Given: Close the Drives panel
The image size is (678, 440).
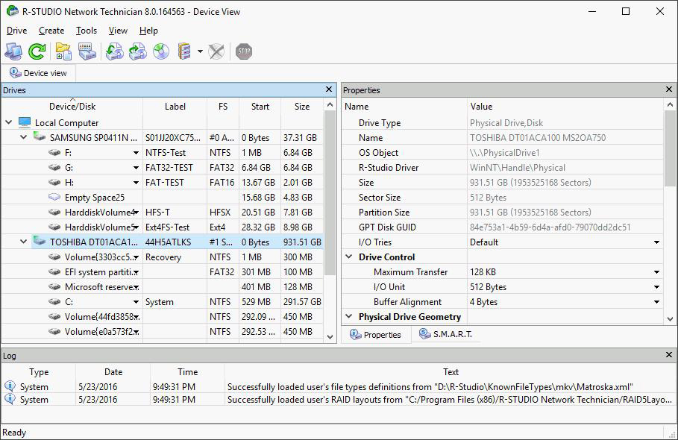Looking at the screenshot, I should coord(329,89).
